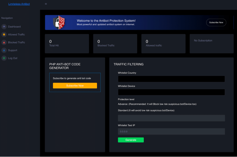This screenshot has height=157, width=237.
Task: Click the red shield lock logo in banner
Action: (x=59, y=22)
